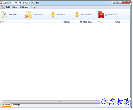Sort by the Type column header

pyautogui.click(x=105, y=22)
